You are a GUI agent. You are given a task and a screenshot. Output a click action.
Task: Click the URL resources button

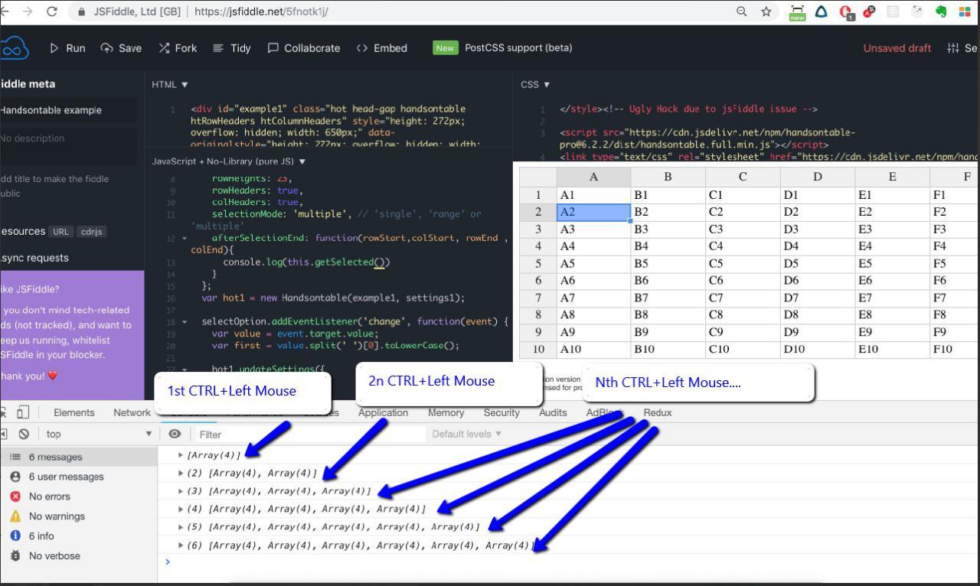[60, 232]
